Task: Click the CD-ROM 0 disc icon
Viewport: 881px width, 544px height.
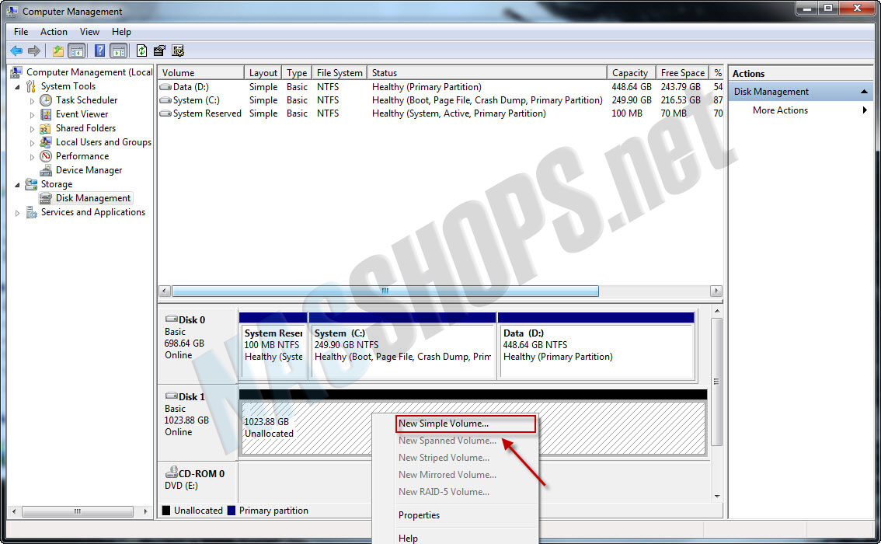Action: click(172, 472)
